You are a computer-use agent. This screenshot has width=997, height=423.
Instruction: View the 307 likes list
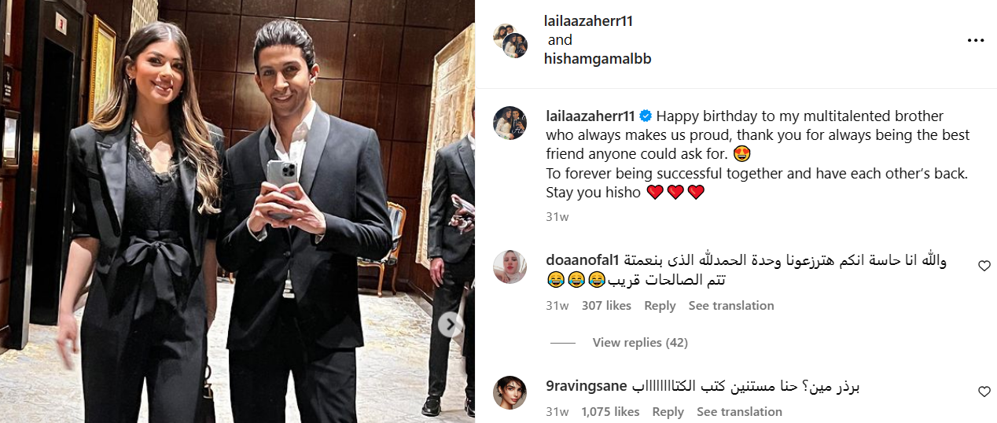(x=606, y=306)
